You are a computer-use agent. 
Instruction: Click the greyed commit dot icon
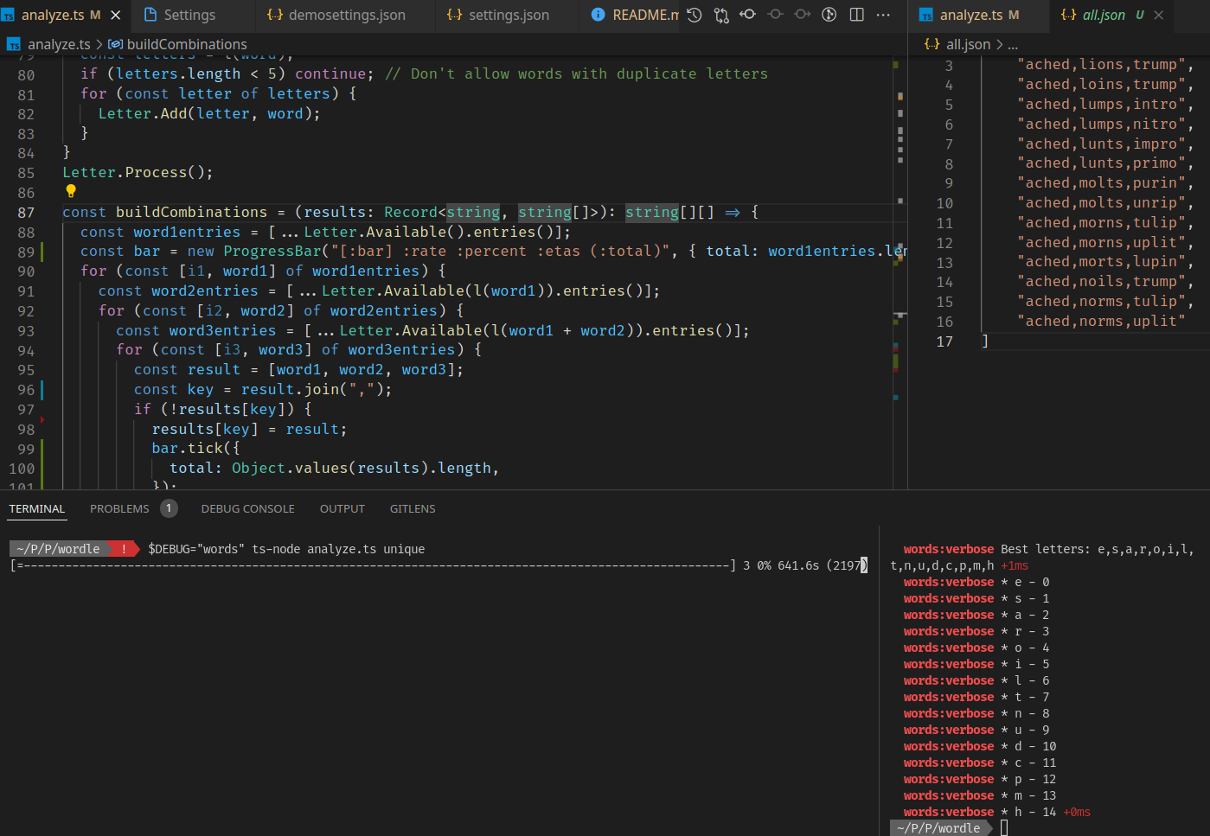click(x=776, y=15)
